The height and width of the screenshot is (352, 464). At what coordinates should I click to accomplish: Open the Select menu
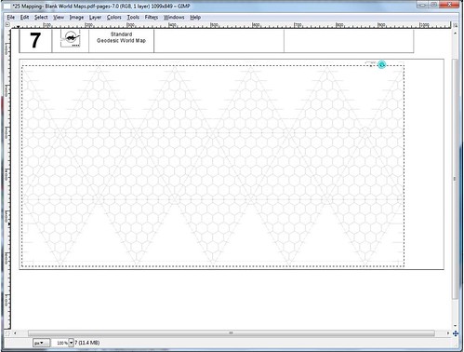pyautogui.click(x=41, y=18)
